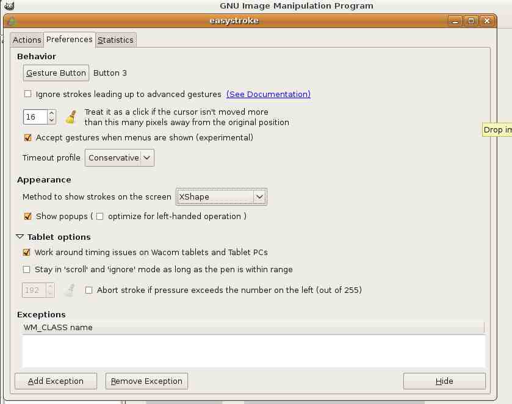Check abort stroke if pressure exceeds option
The width and height of the screenshot is (512, 404).
[88, 290]
